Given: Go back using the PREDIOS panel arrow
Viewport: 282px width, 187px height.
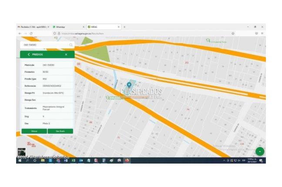Looking at the screenshot, I should (29, 54).
